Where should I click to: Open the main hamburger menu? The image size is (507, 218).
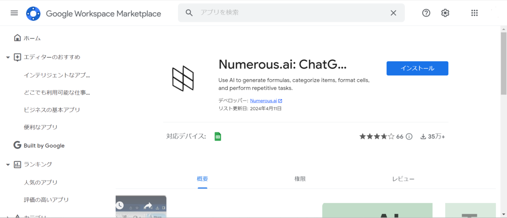tap(14, 13)
